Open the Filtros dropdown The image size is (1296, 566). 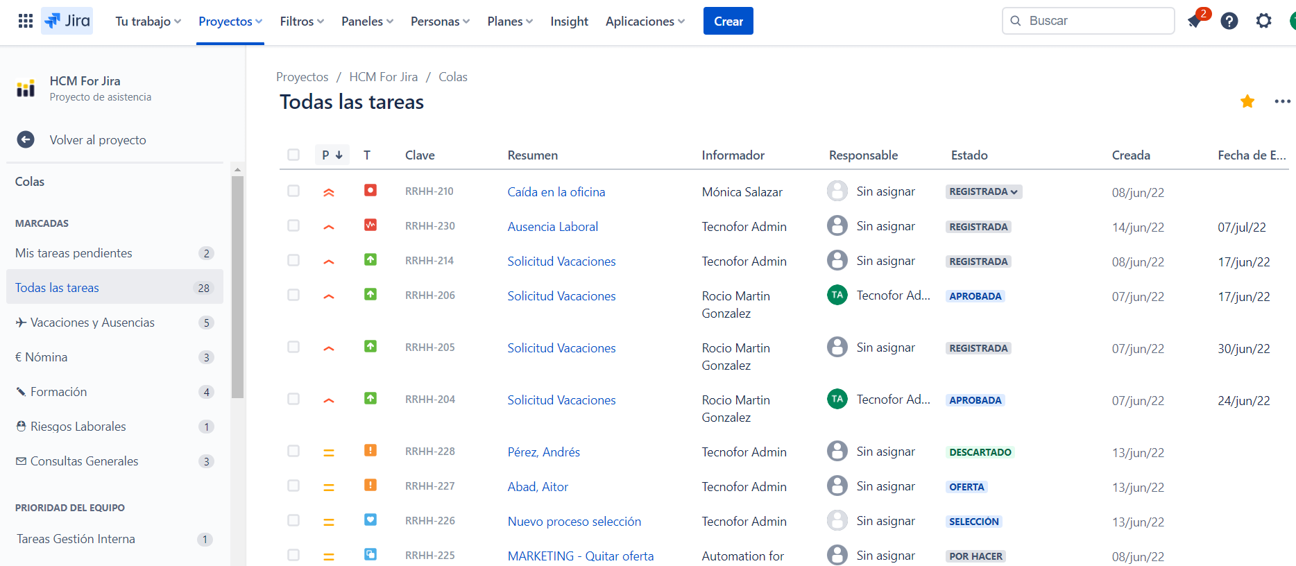tap(302, 22)
